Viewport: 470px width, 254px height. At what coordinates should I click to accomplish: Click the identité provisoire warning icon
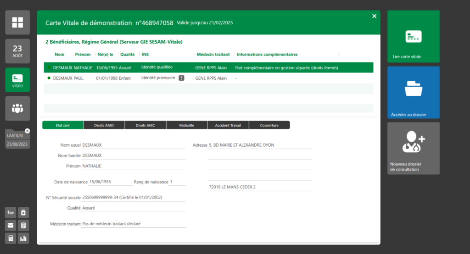coord(181,78)
